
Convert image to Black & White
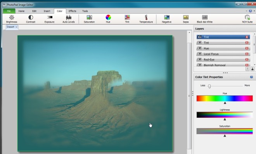pos(204,19)
